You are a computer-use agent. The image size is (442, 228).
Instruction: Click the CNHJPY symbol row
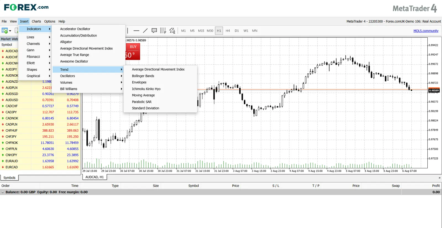click(40, 155)
